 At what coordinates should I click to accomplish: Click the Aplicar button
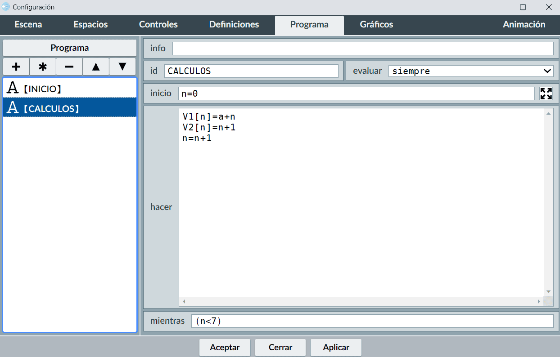point(336,348)
